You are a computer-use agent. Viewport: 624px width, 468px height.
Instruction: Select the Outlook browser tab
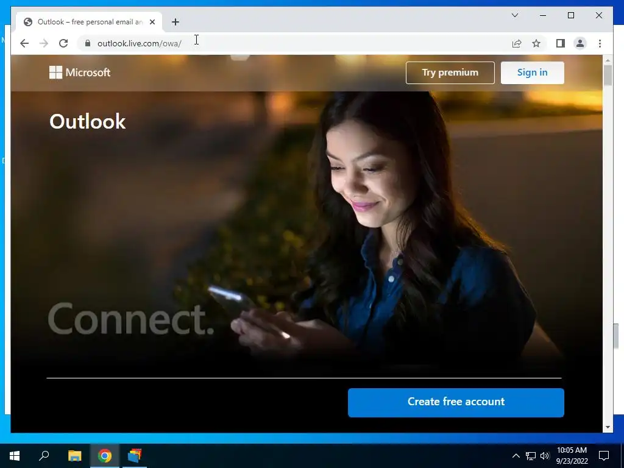pos(89,22)
